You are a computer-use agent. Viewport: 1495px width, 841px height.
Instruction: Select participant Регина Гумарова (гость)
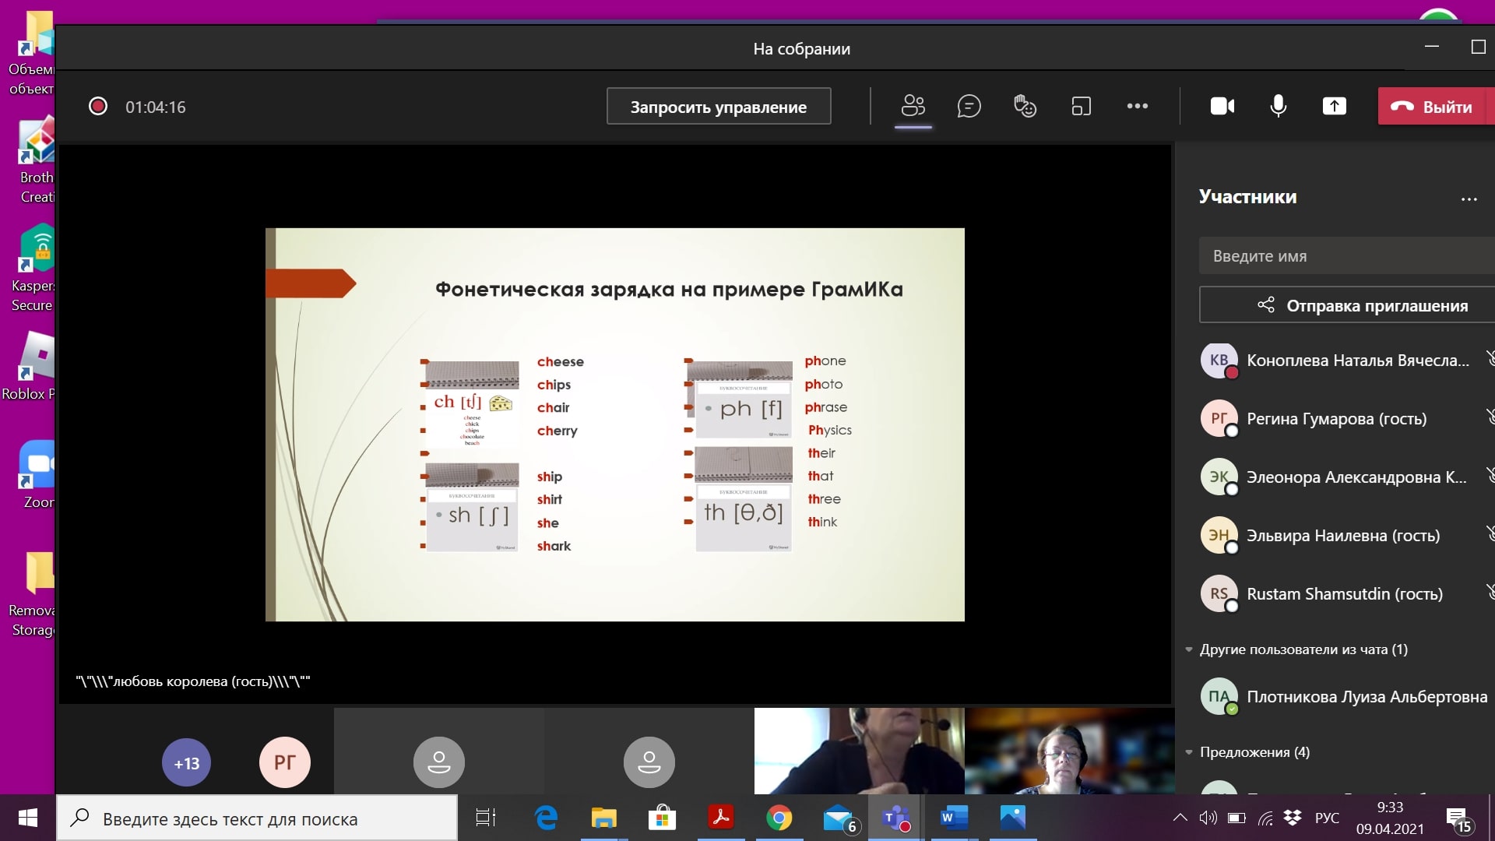click(1336, 419)
